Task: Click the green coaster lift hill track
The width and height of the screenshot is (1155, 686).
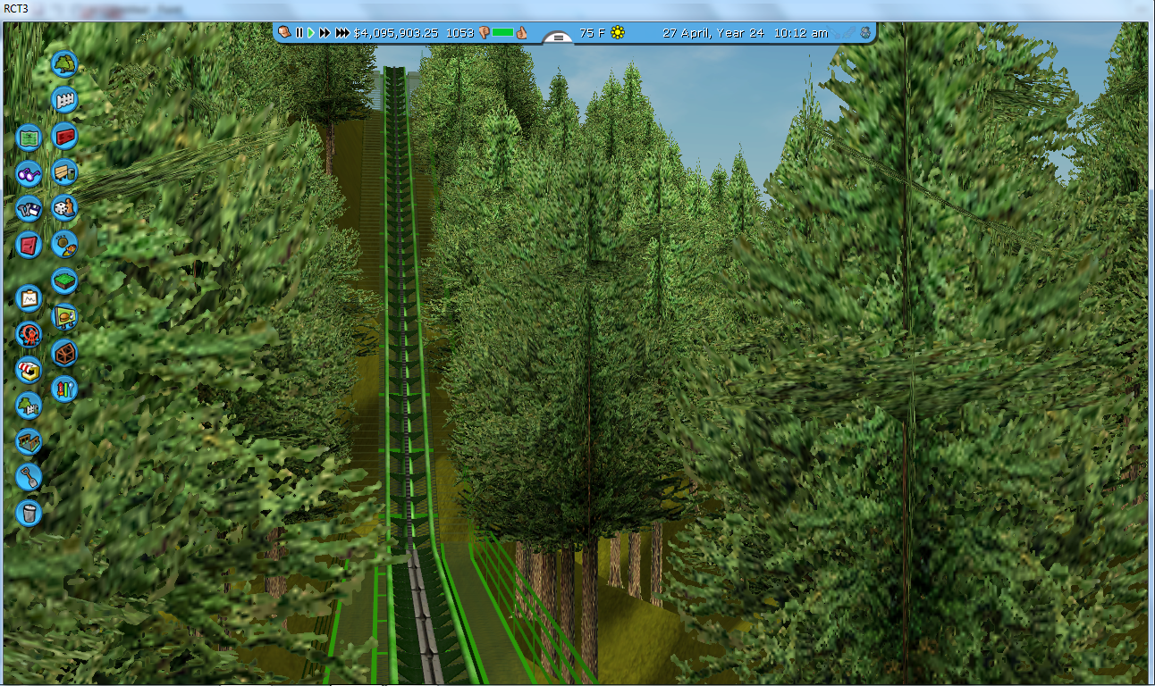Action: [407, 357]
